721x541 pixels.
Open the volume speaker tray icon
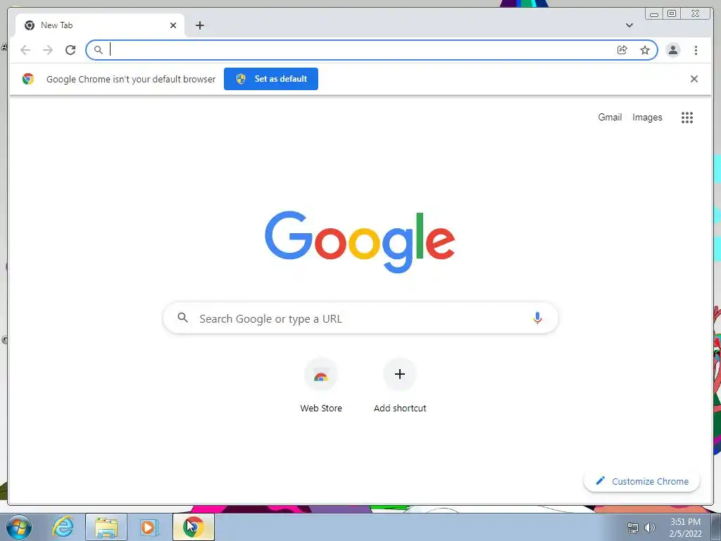650,528
